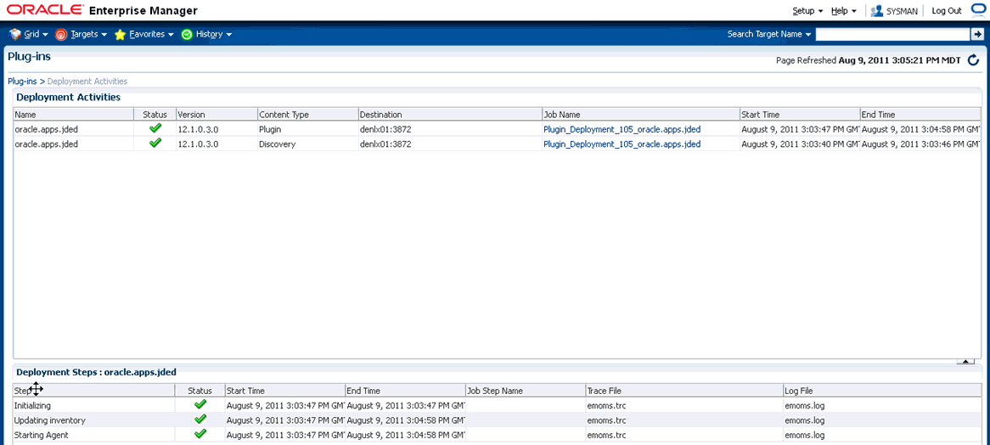Click the Oracle ring icon beside Log Out
This screenshot has height=445, width=990.
(x=977, y=10)
